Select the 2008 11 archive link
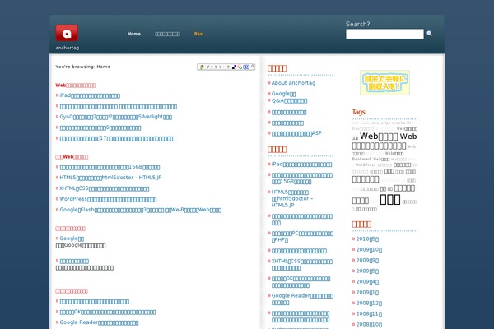The height and width of the screenshot is (329, 494). coord(369,314)
